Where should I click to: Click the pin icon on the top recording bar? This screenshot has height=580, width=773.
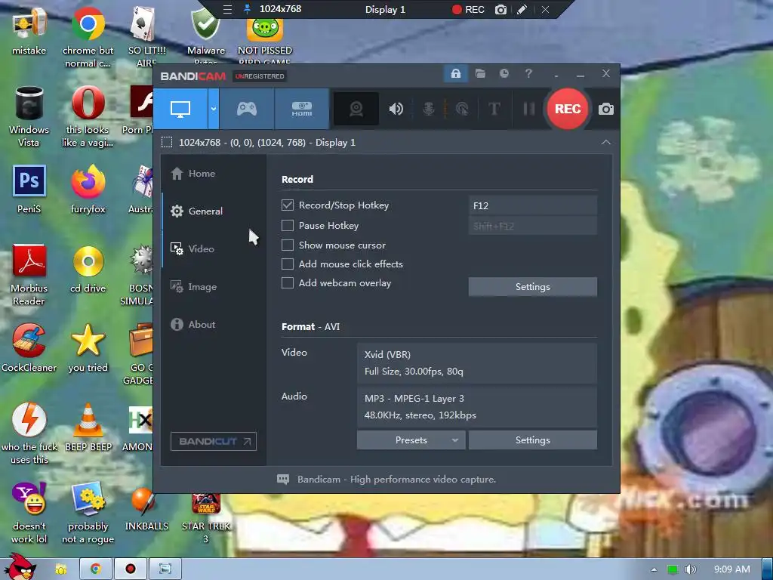coord(248,9)
